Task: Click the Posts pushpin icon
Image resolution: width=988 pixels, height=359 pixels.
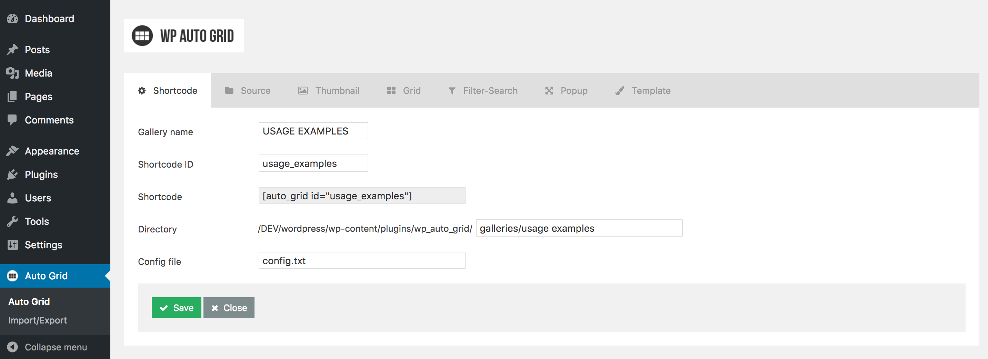Action: (x=12, y=49)
